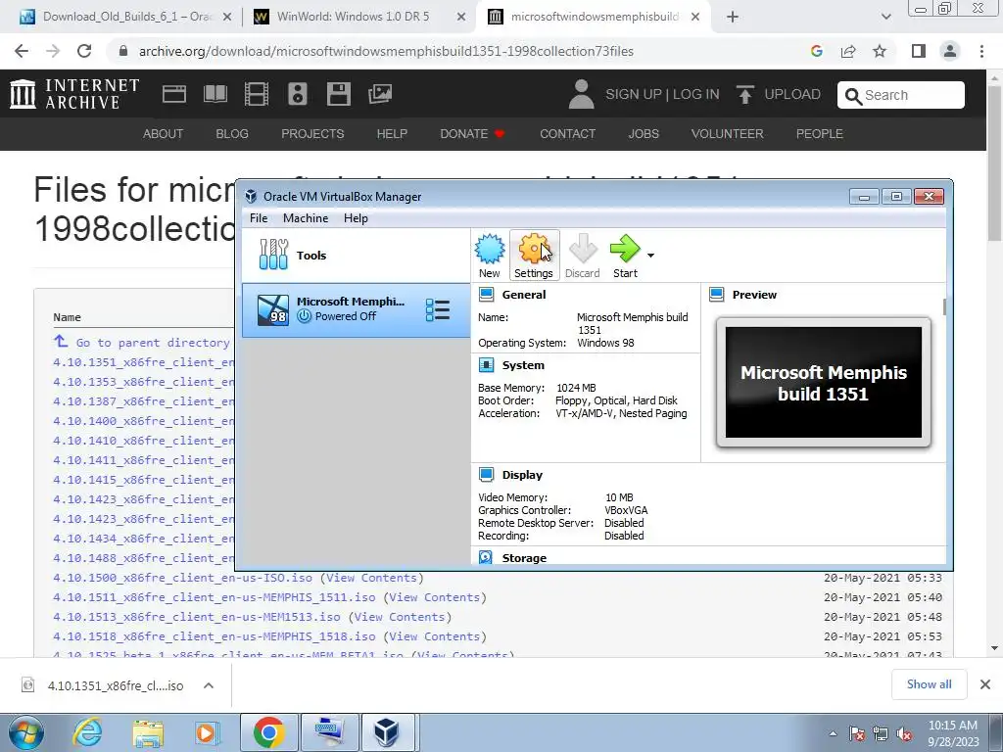Click the New VM toolbar icon
This screenshot has height=752, width=1003.
click(490, 256)
